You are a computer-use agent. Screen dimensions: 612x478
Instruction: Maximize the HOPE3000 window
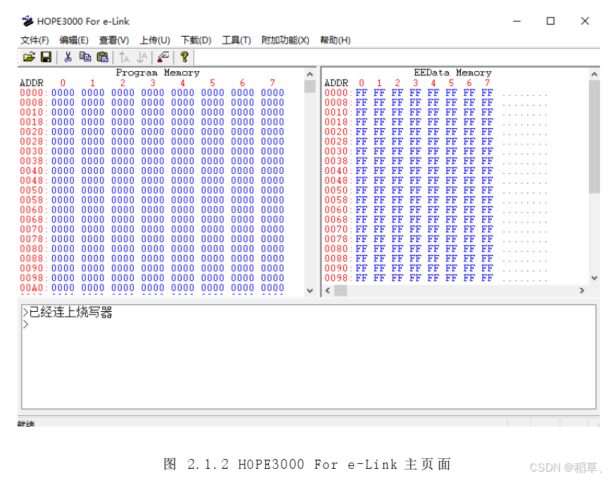pyautogui.click(x=550, y=21)
